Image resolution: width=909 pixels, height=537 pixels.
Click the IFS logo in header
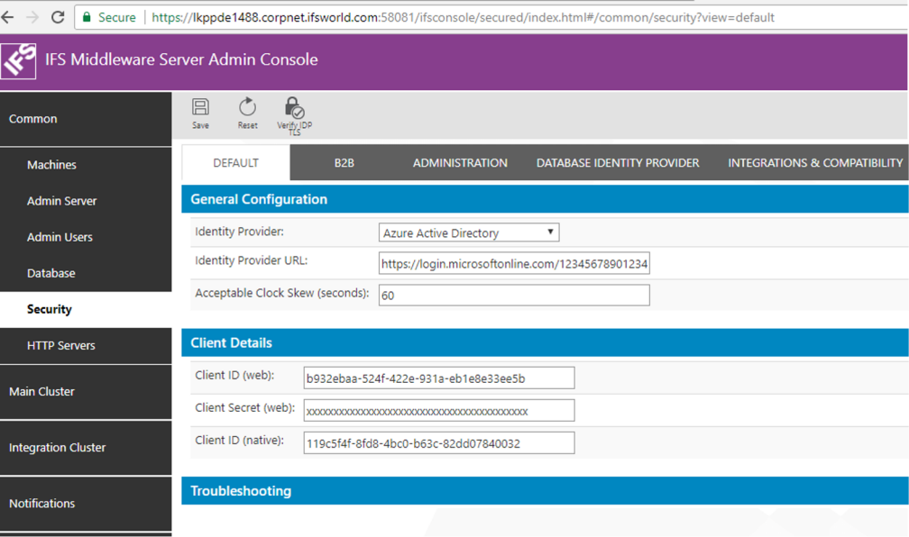click(x=19, y=60)
